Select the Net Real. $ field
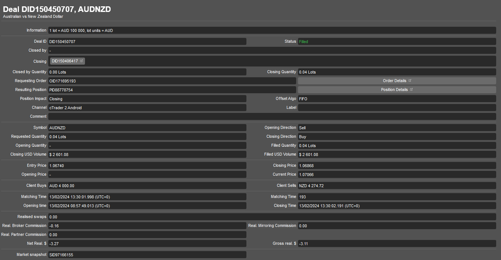This screenshot has height=260, width=501. point(147,244)
